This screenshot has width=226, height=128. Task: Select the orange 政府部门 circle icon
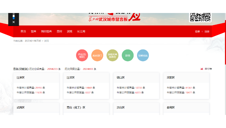click(97, 55)
